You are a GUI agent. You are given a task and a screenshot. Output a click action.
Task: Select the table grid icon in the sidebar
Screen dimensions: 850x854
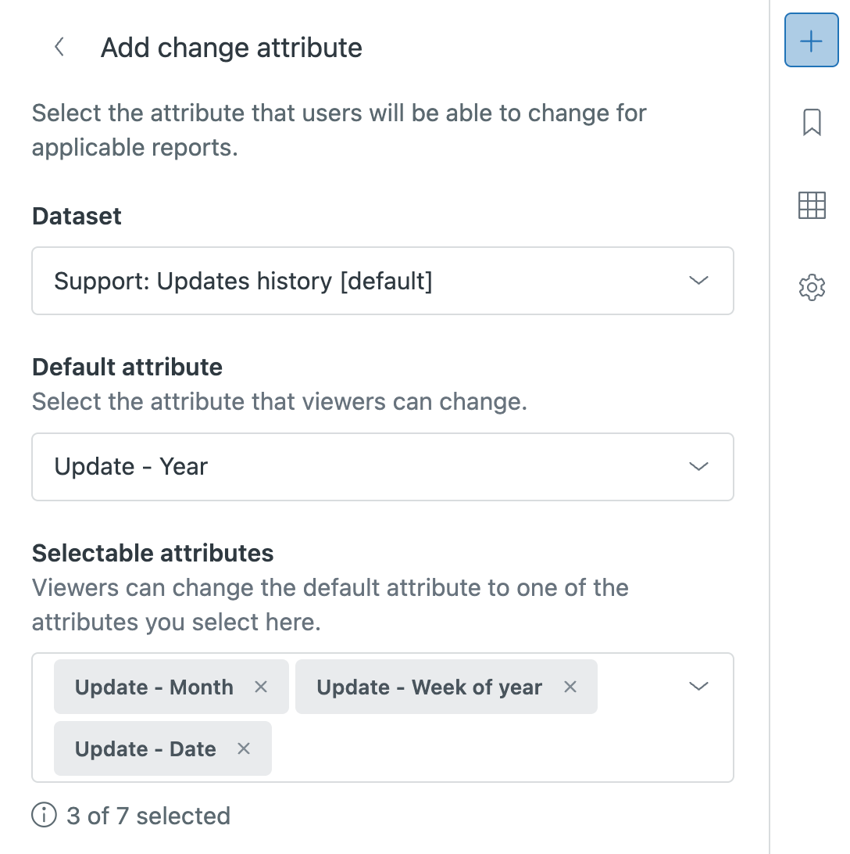pyautogui.click(x=812, y=206)
